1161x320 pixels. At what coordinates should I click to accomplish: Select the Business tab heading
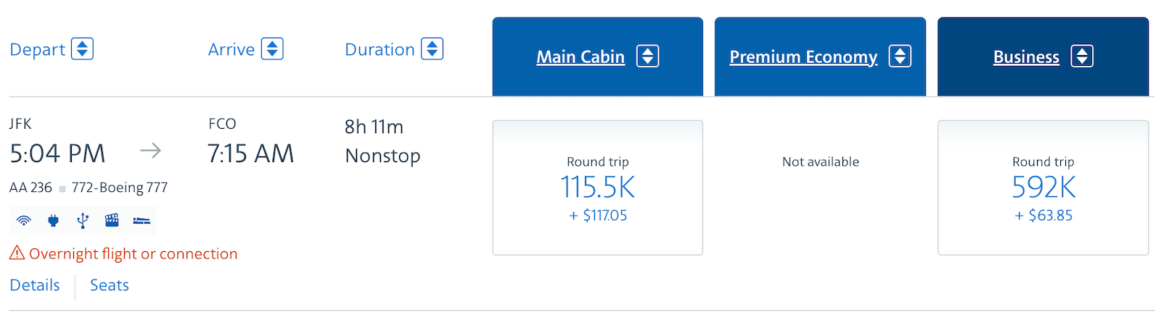[1026, 57]
